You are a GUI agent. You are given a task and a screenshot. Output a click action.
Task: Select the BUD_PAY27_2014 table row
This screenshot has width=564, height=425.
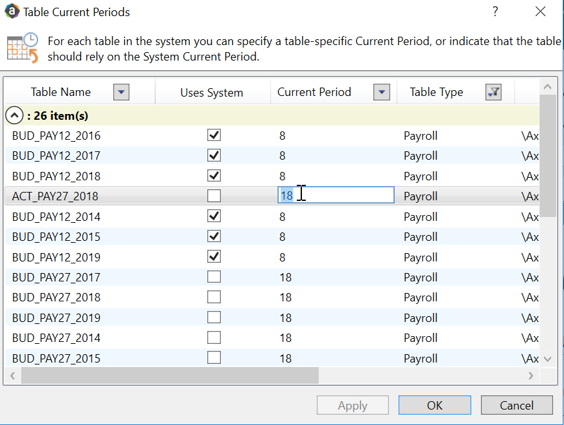click(x=56, y=338)
